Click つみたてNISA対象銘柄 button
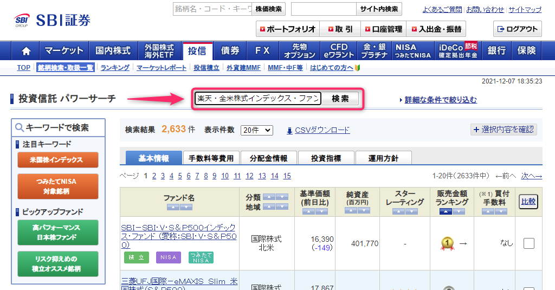Viewport: 555px width, 290px height. click(x=58, y=186)
